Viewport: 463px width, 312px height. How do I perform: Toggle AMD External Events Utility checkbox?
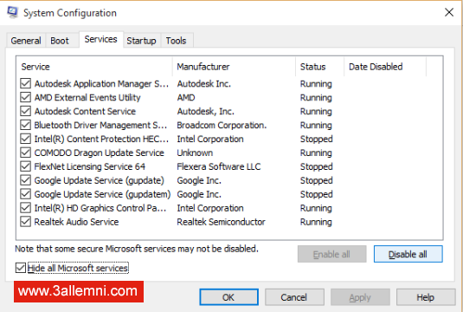click(25, 97)
